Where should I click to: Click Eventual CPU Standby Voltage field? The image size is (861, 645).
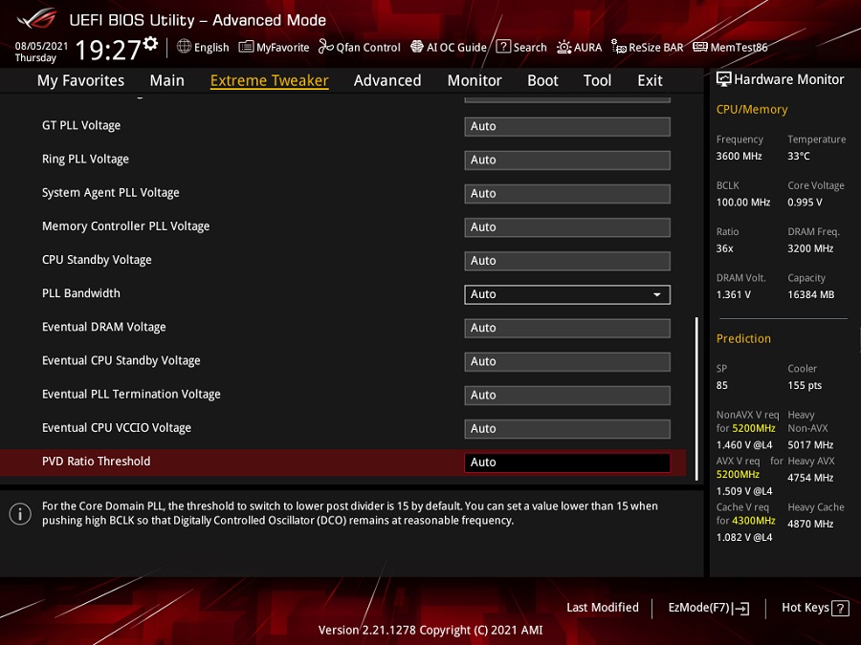(567, 361)
